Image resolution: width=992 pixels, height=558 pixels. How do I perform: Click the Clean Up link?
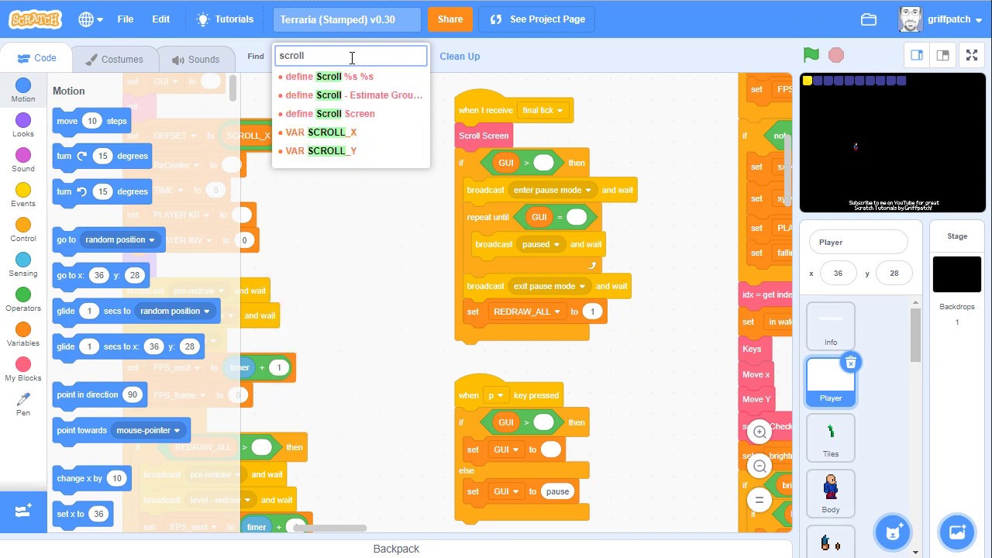(460, 56)
